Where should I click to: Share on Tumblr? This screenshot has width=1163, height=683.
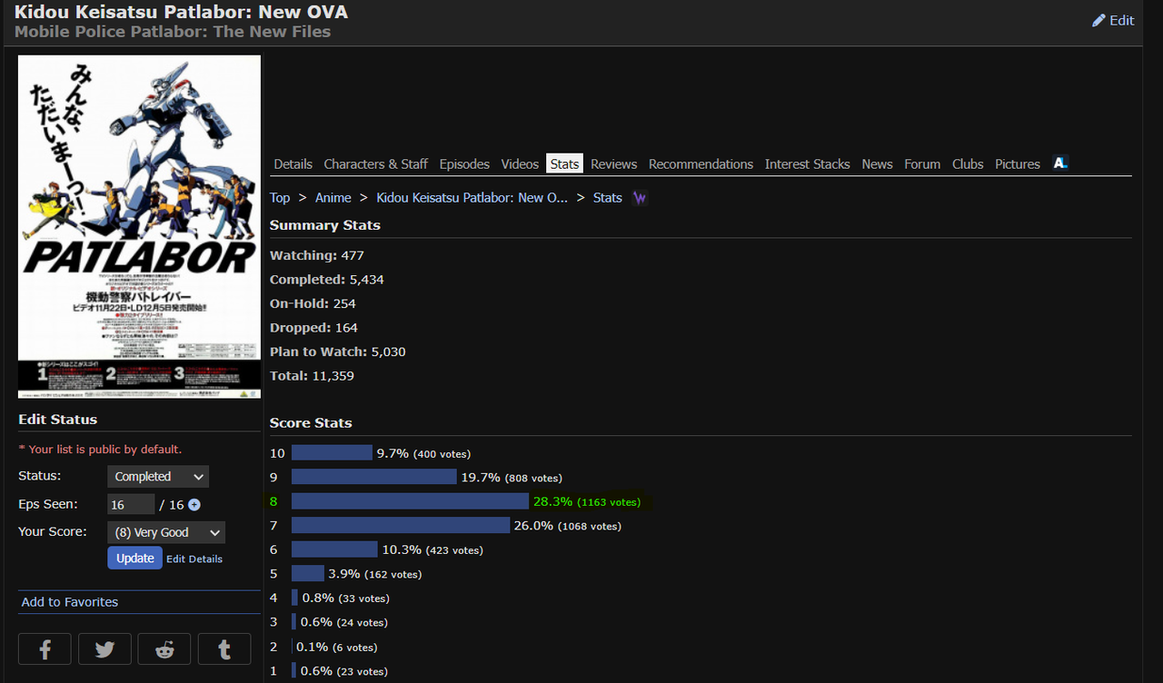click(x=224, y=649)
